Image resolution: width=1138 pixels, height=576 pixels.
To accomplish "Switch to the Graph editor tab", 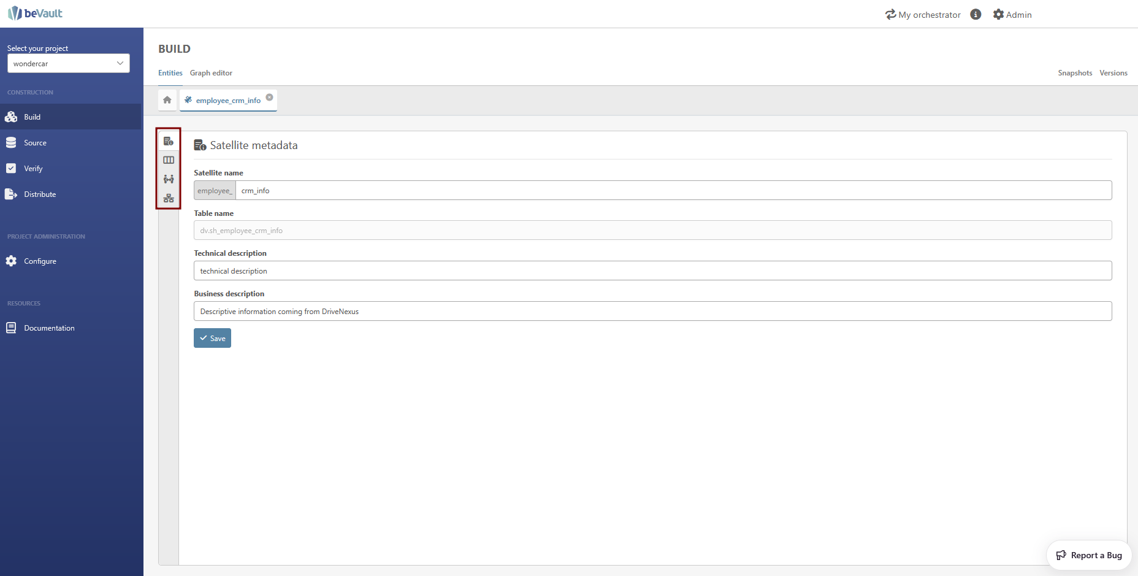I will click(x=211, y=73).
